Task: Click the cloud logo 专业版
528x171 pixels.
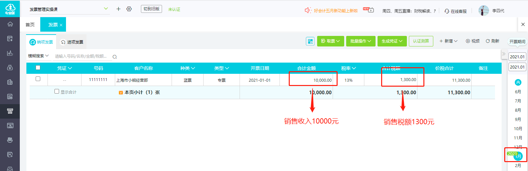Action: point(10,9)
